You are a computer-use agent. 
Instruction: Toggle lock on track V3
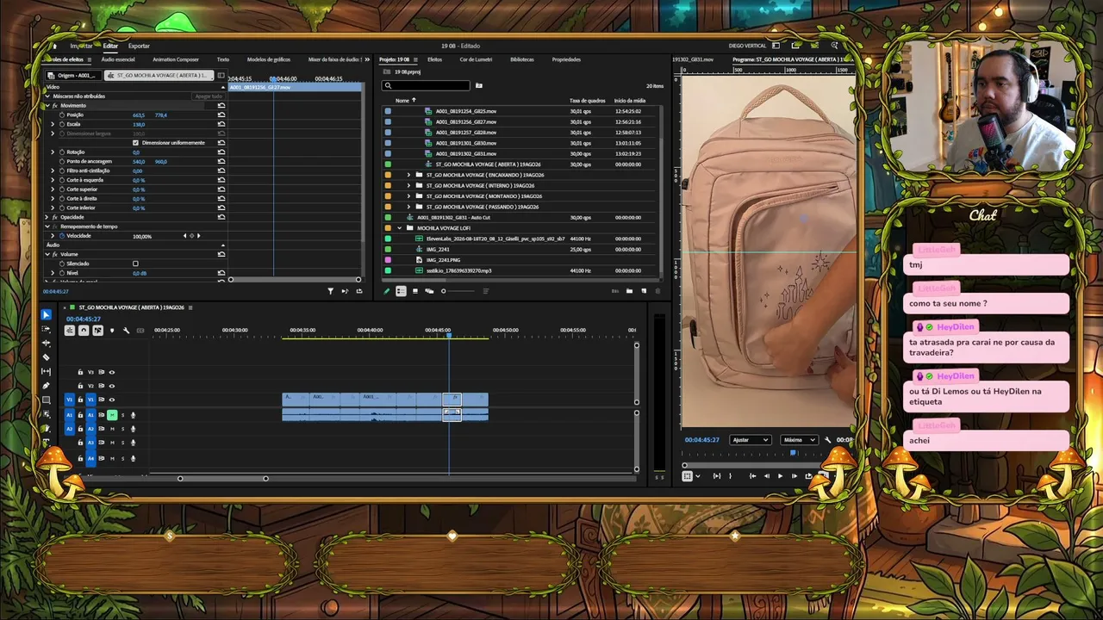80,372
